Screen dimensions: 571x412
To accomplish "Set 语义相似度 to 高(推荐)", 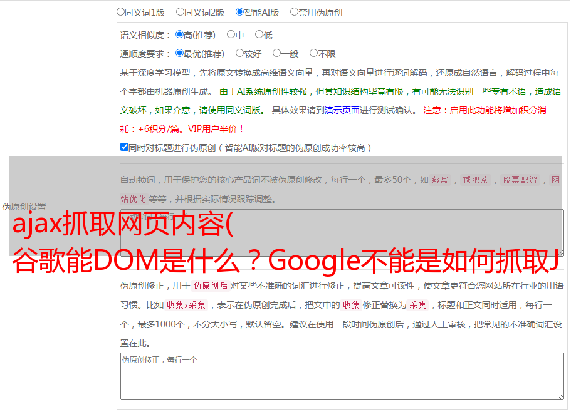I will click(x=179, y=34).
